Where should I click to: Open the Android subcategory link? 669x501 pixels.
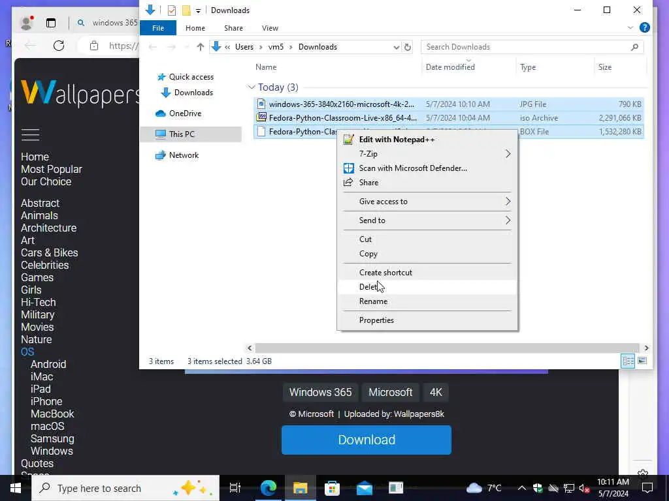click(x=48, y=364)
